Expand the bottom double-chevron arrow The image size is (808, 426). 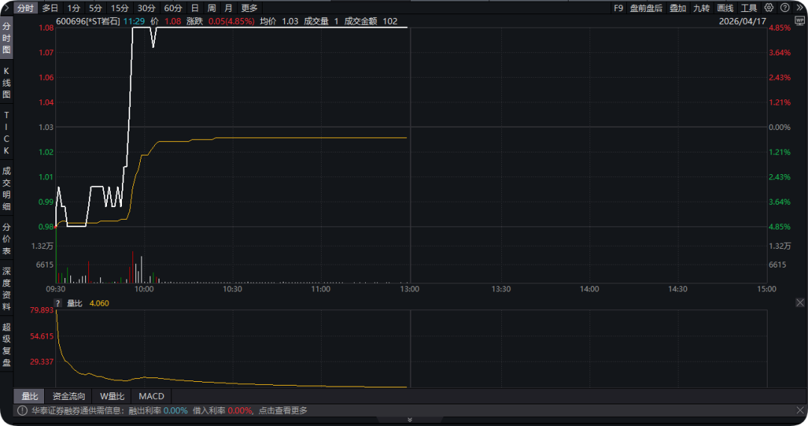pos(410,420)
